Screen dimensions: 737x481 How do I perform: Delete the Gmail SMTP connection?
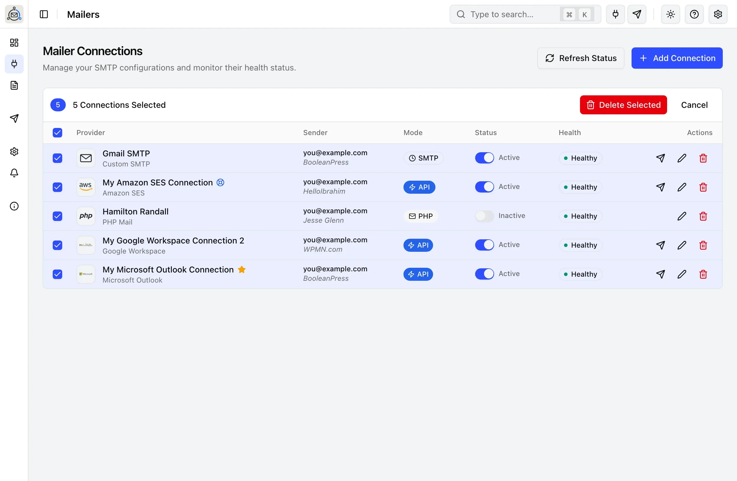click(703, 158)
